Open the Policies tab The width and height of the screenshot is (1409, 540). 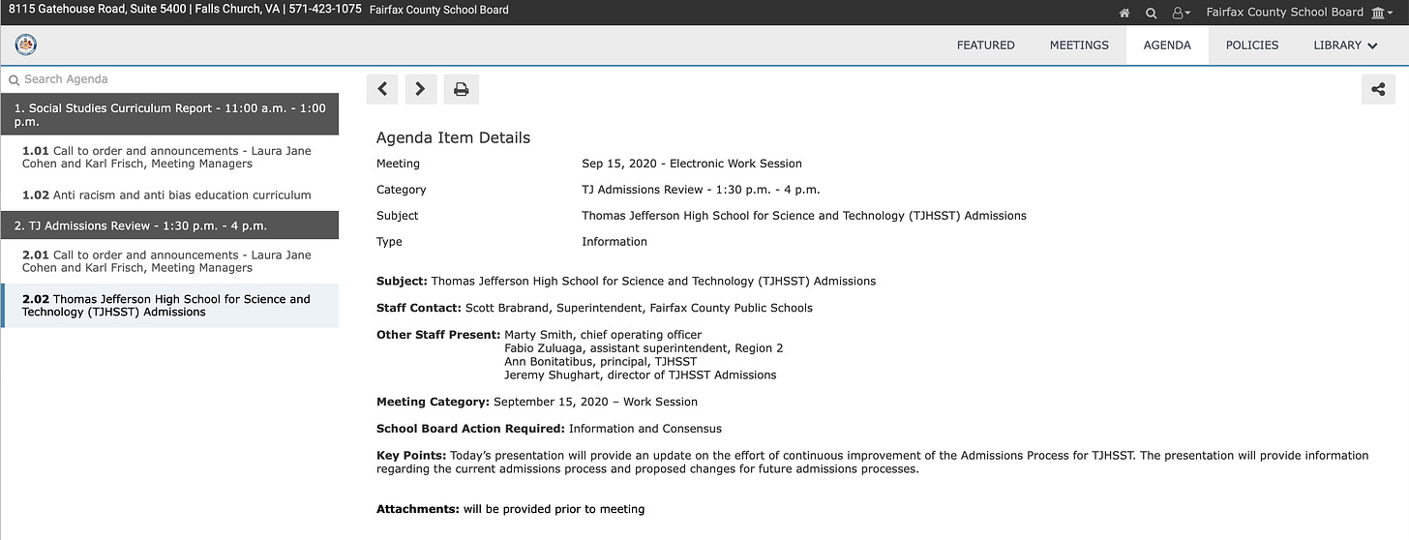(x=1251, y=45)
